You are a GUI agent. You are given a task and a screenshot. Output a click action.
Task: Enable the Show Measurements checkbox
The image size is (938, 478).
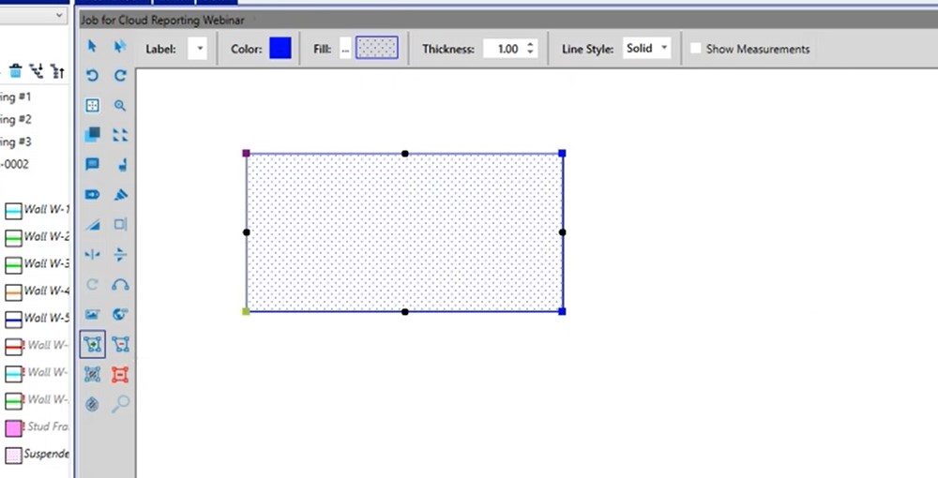click(x=695, y=49)
